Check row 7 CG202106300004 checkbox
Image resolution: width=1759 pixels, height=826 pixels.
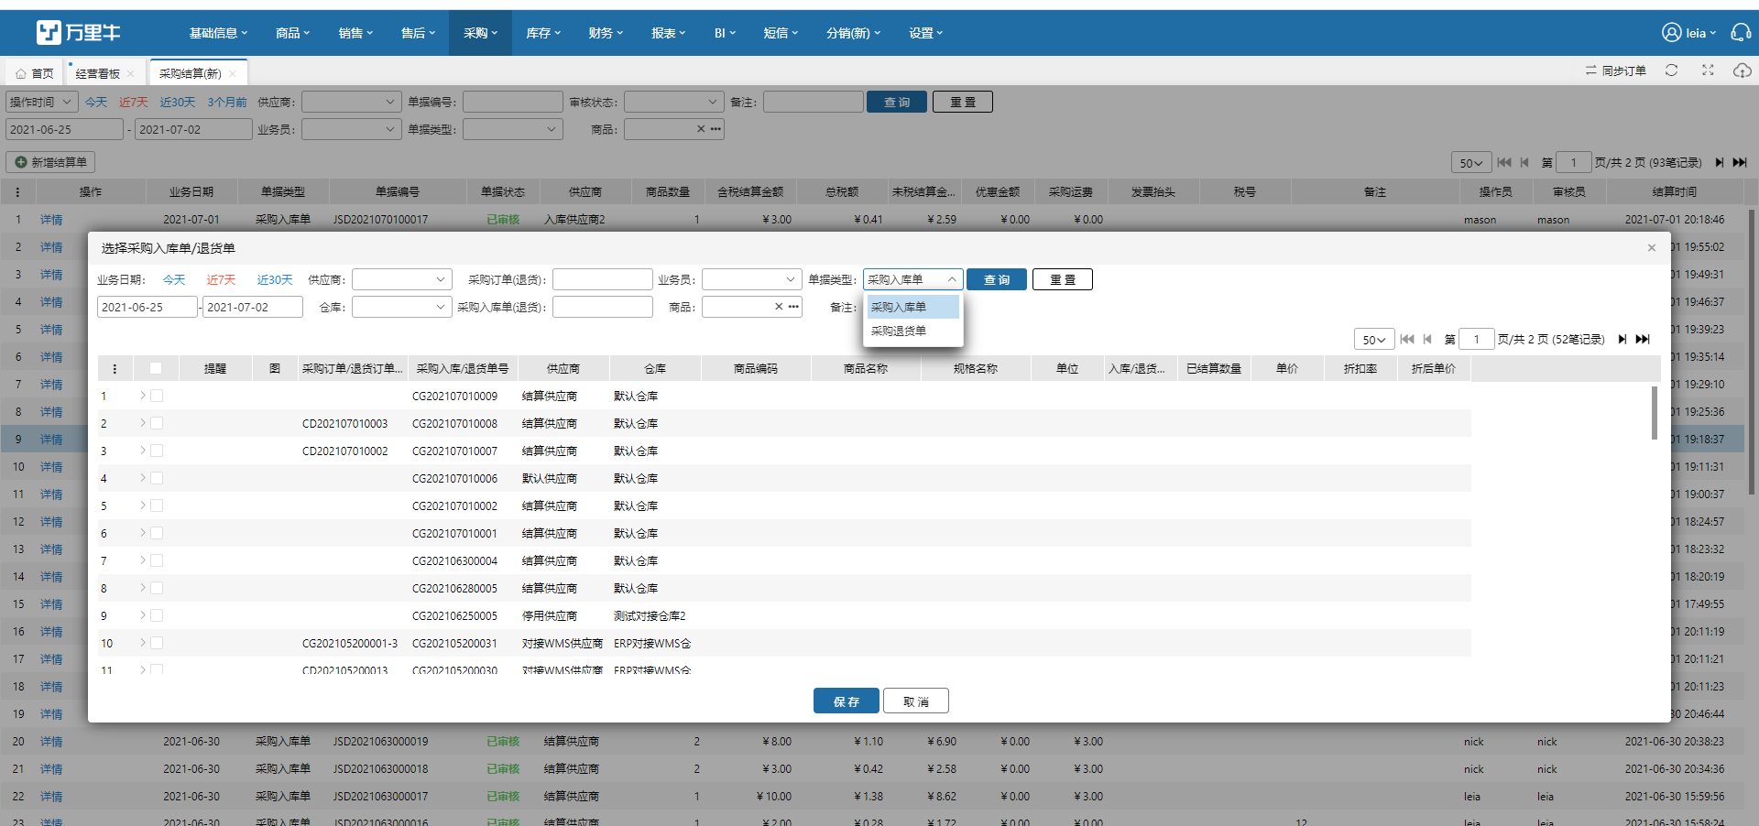click(157, 560)
